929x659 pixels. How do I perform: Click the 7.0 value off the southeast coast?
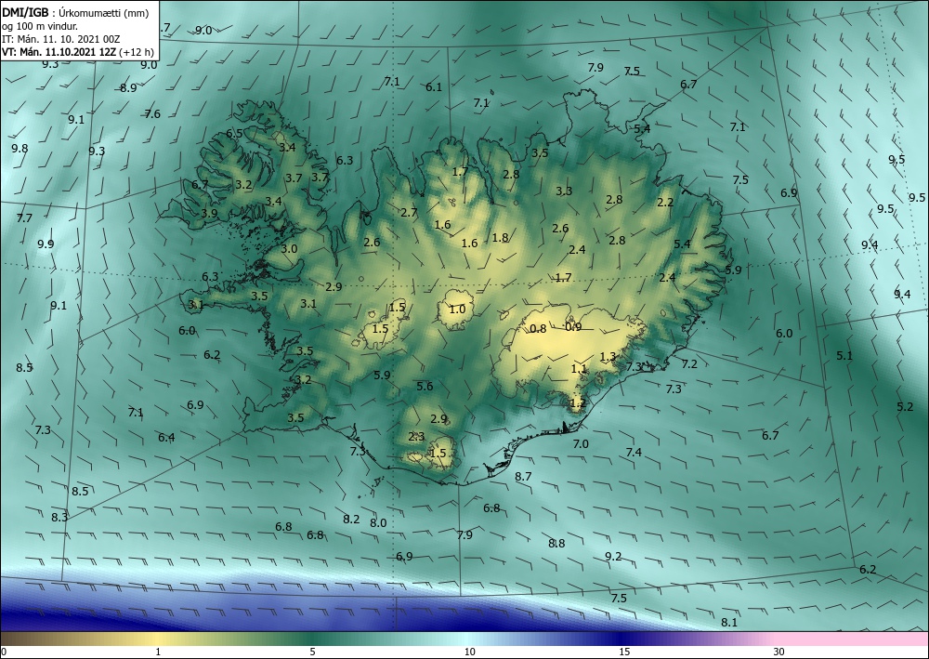pyautogui.click(x=581, y=444)
